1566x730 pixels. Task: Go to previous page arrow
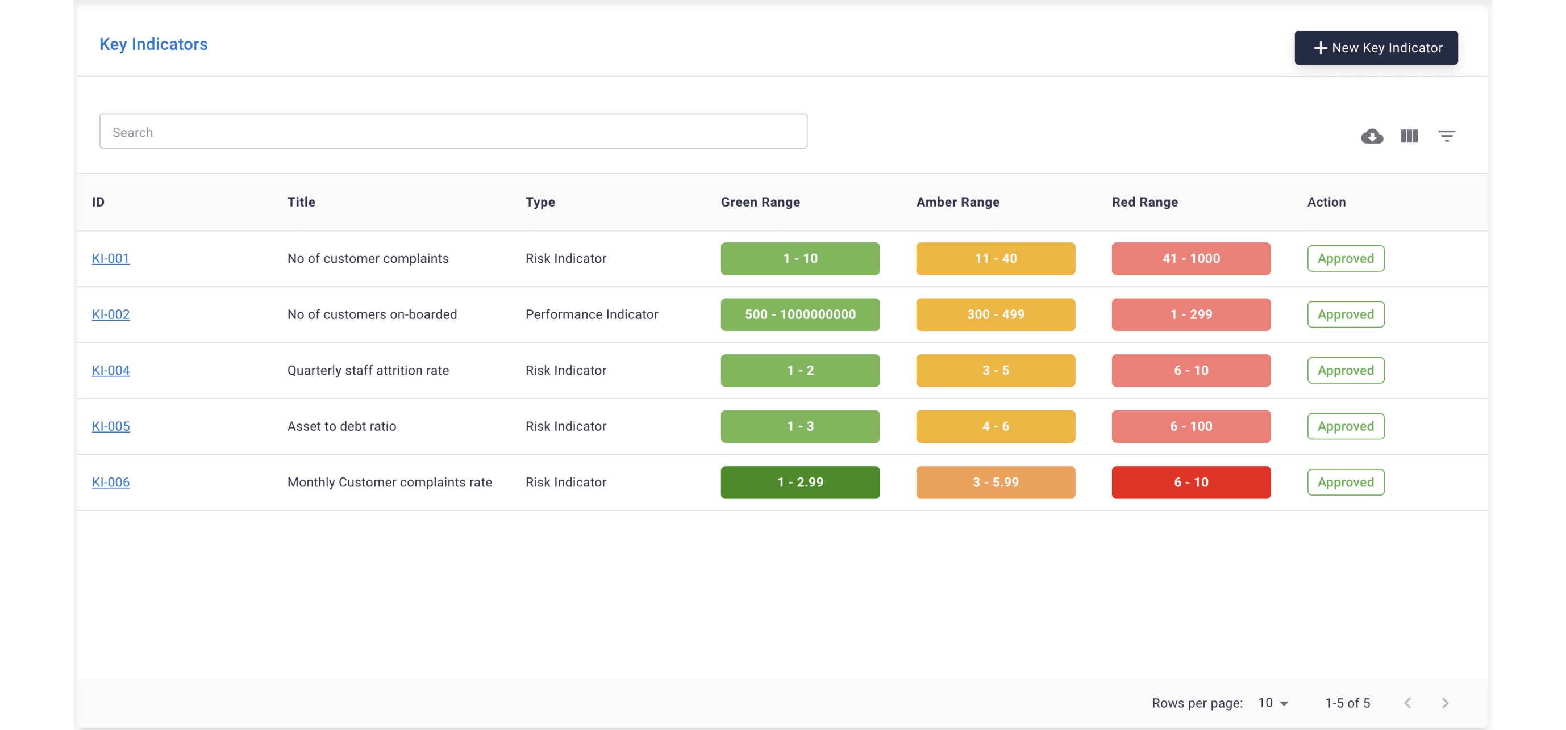[x=1407, y=703]
